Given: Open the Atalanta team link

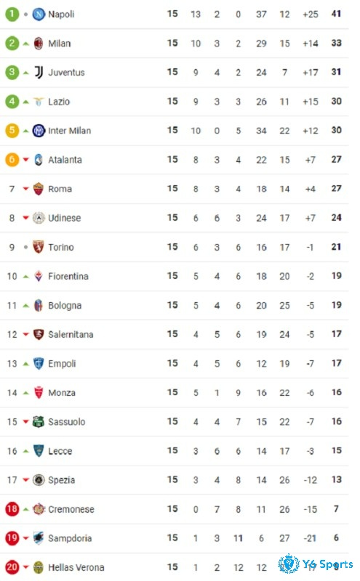Looking at the screenshot, I should (65, 160).
